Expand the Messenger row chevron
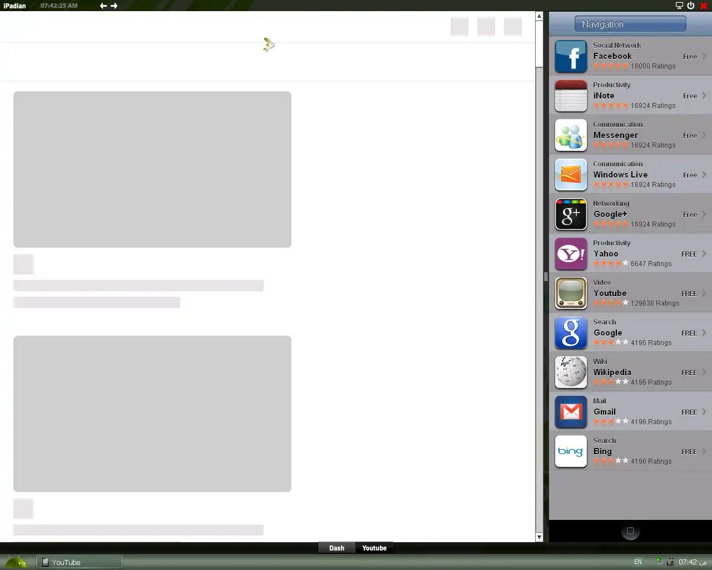 tap(704, 135)
